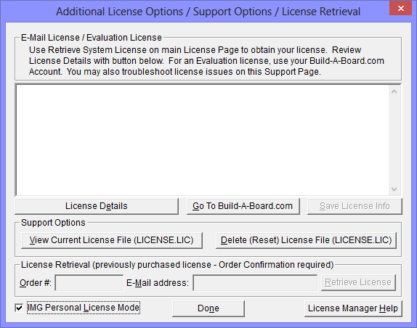Click the Done button
This screenshot has width=417, height=328.
tap(208, 308)
